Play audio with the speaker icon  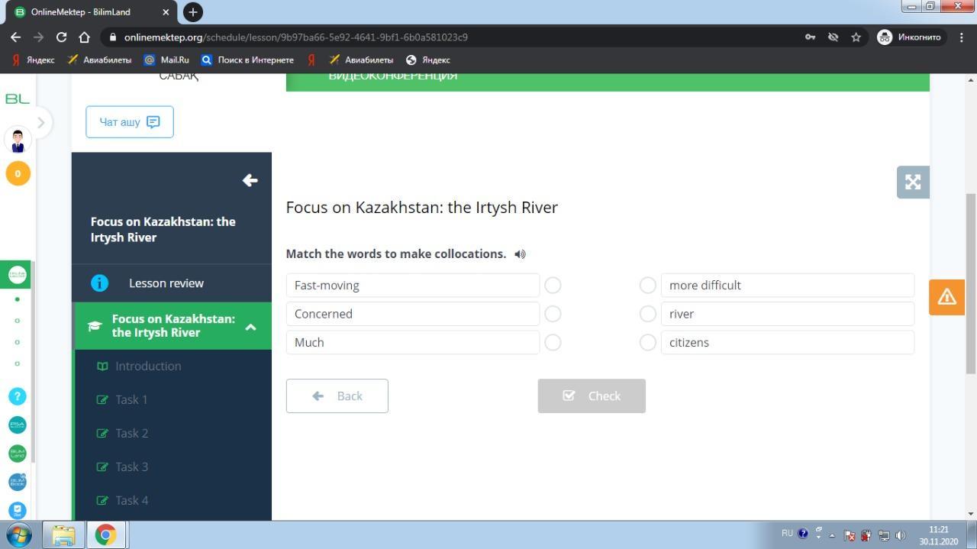pos(520,254)
